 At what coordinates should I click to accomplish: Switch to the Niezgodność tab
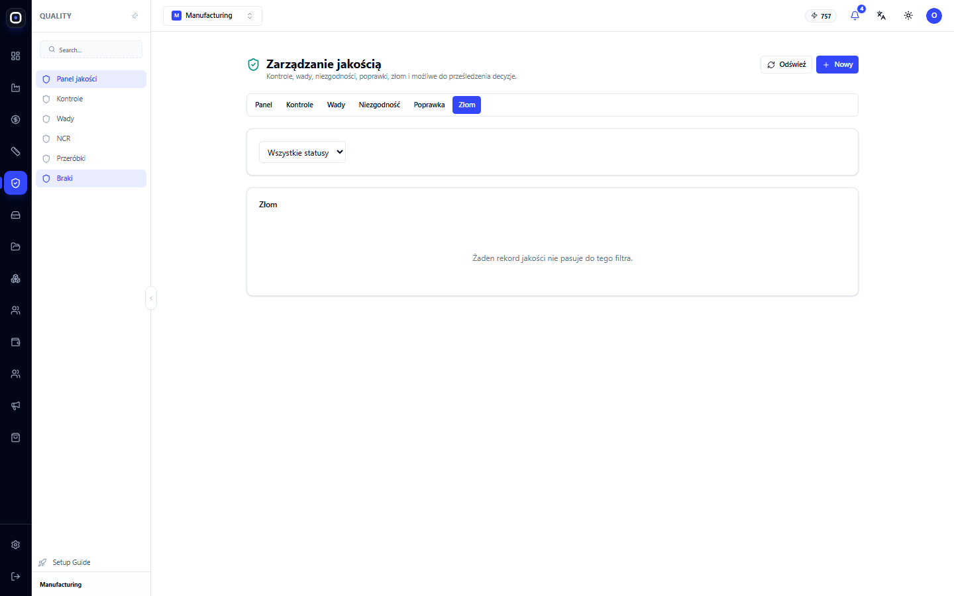click(380, 105)
